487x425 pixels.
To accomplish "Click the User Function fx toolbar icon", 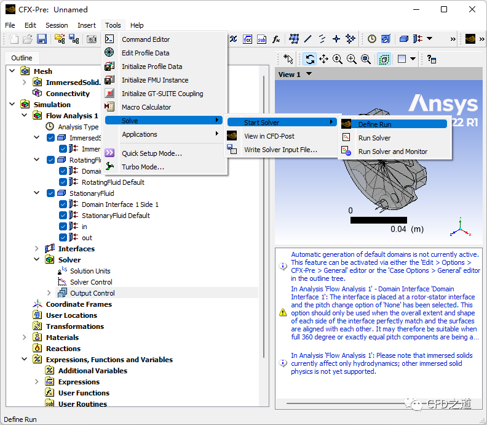I will coord(276,39).
